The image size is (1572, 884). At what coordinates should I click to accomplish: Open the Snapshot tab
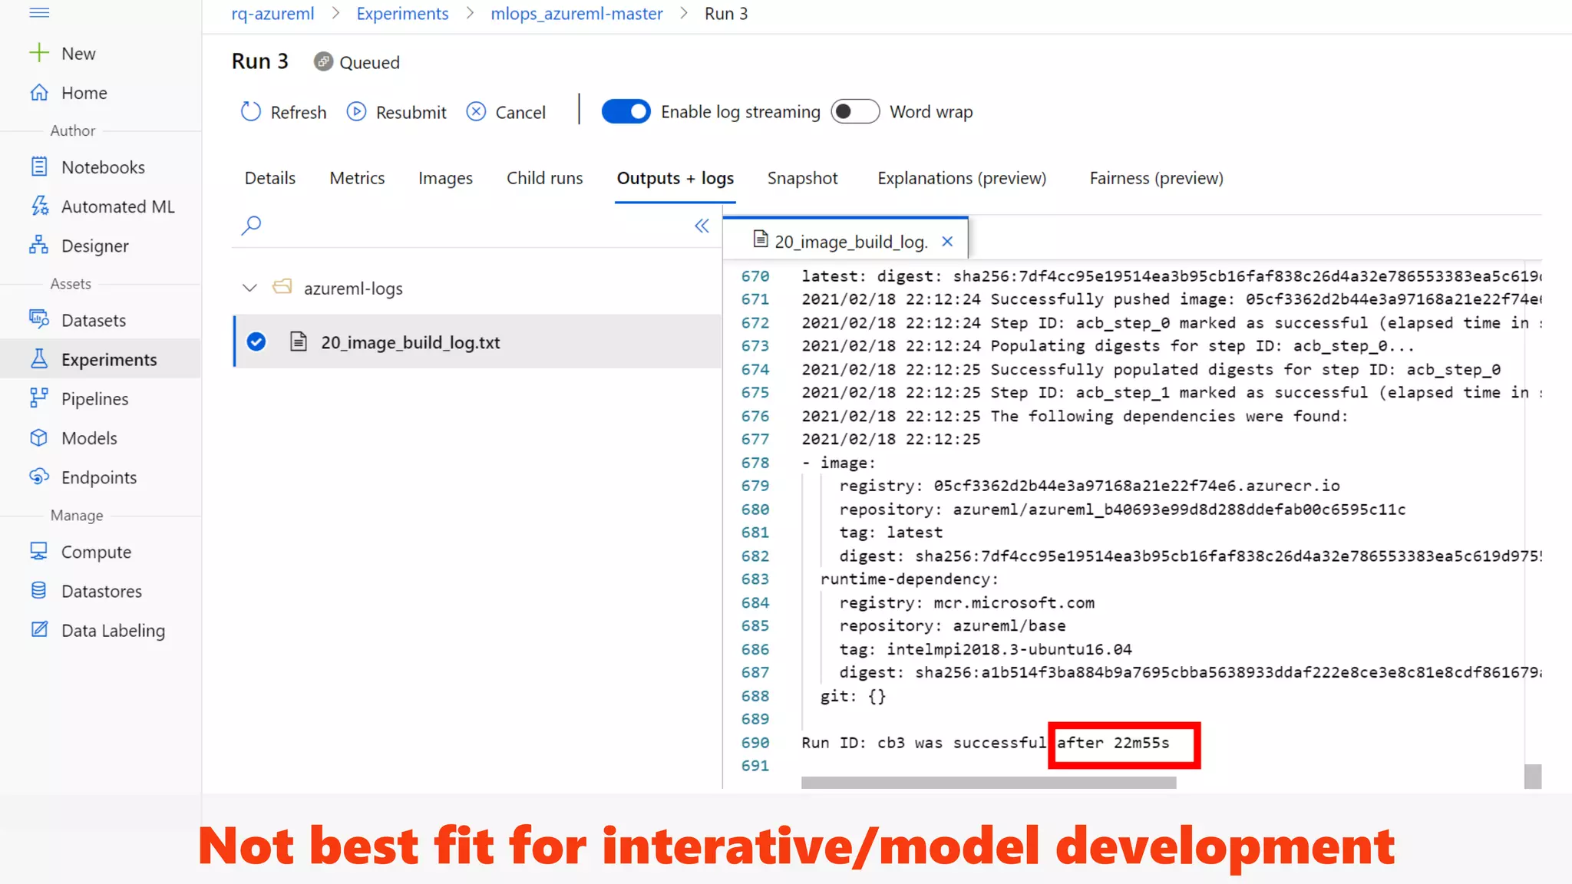tap(802, 178)
